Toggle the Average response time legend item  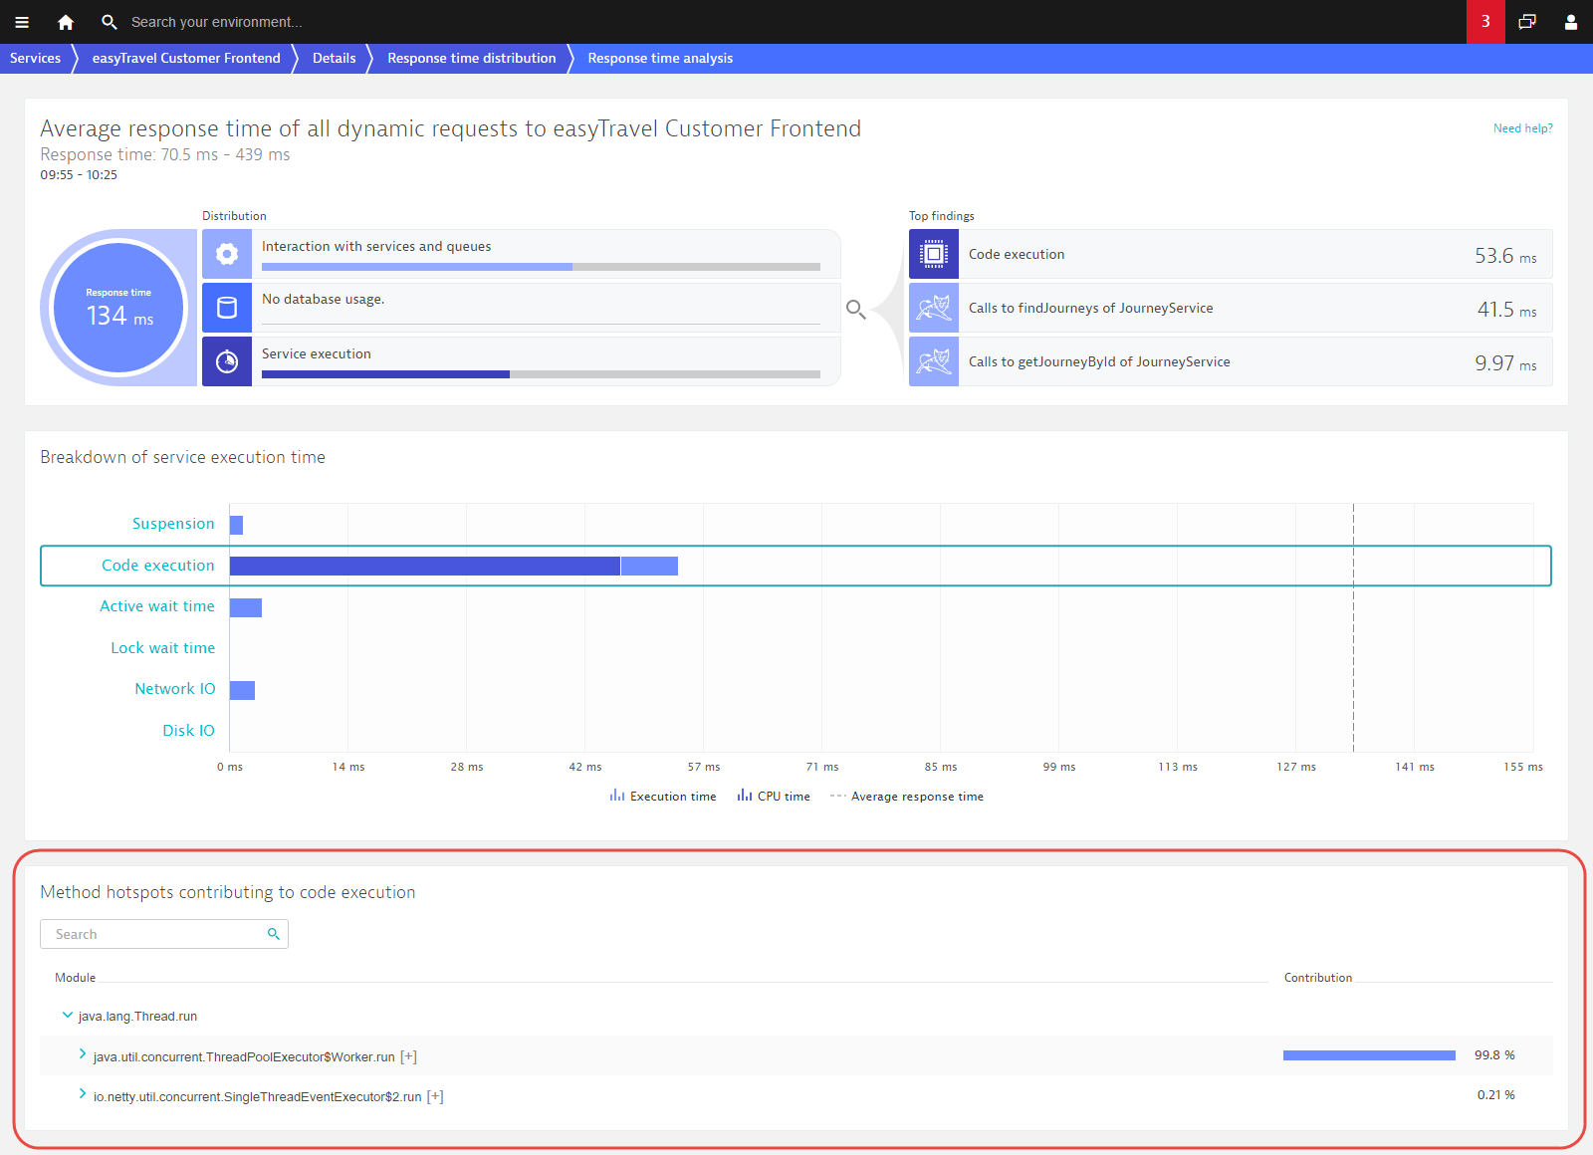[x=907, y=797]
